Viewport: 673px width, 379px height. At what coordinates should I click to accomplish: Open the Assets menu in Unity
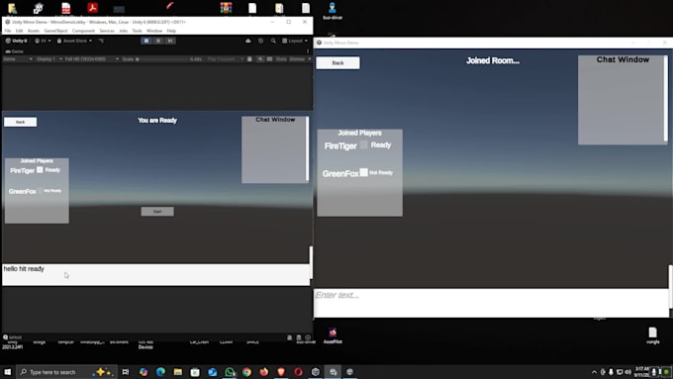pos(34,31)
